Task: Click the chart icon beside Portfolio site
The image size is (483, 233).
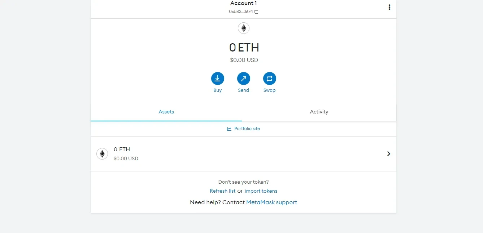Action: click(x=229, y=129)
